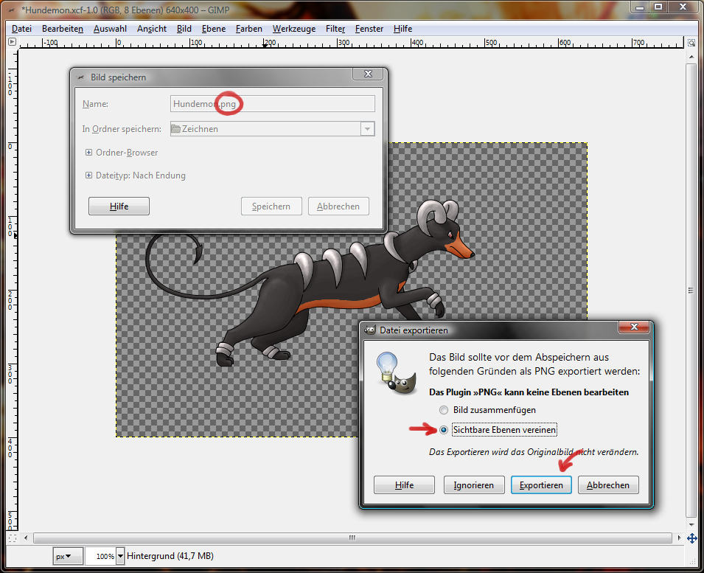Click the folder icon beside Zeichnen
Image resolution: width=704 pixels, height=573 pixels.
click(175, 129)
